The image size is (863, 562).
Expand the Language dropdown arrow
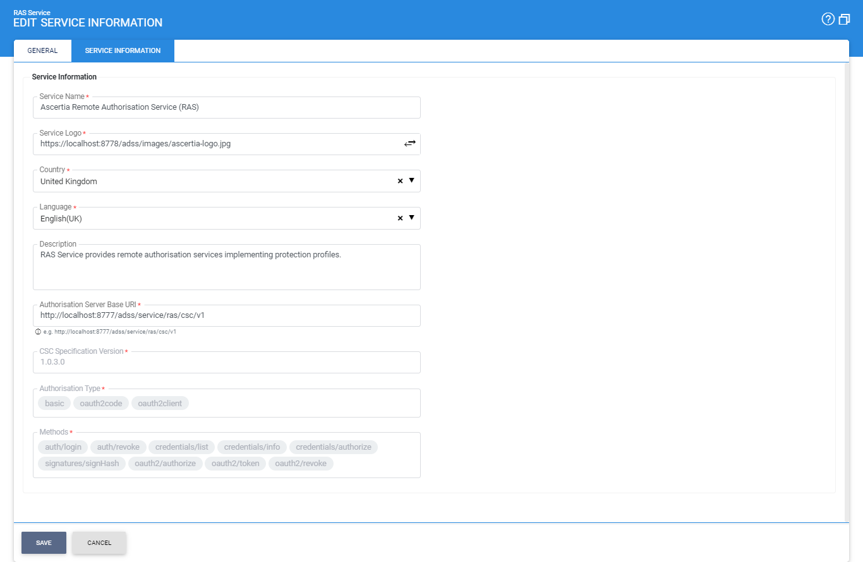coord(412,218)
